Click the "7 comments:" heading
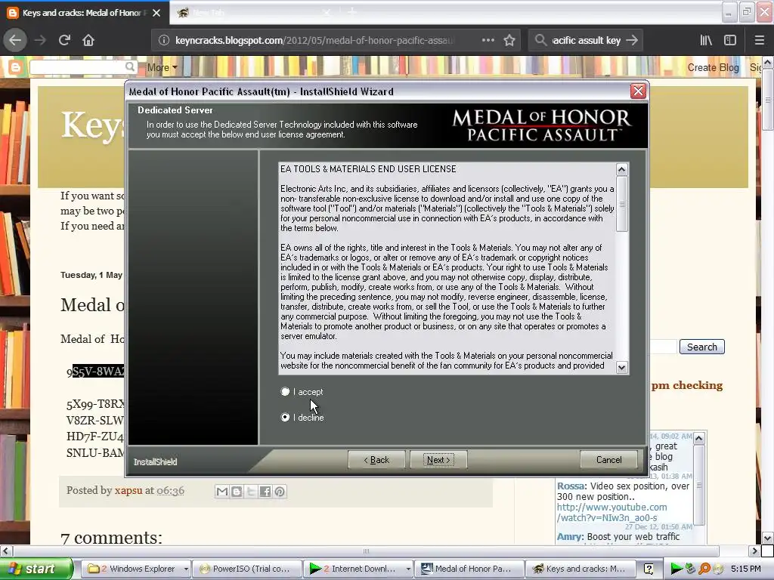This screenshot has height=580, width=774. tap(111, 537)
